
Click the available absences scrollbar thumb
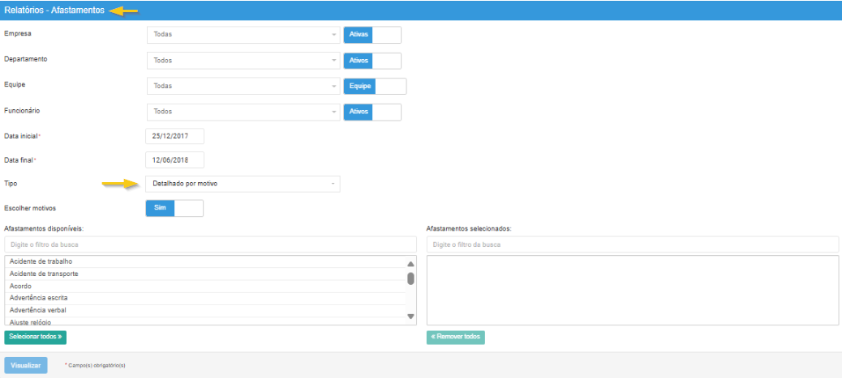coord(410,279)
